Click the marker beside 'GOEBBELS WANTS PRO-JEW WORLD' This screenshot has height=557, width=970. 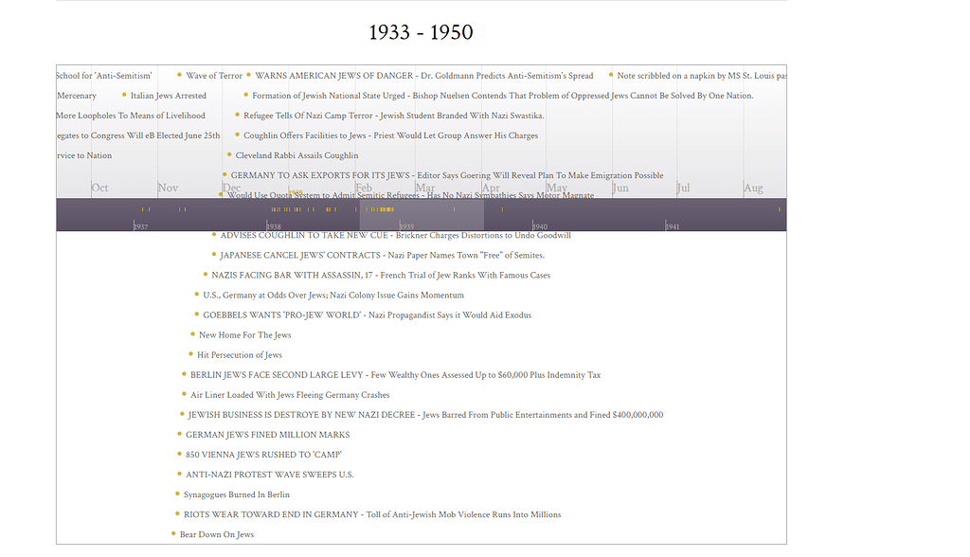197,314
